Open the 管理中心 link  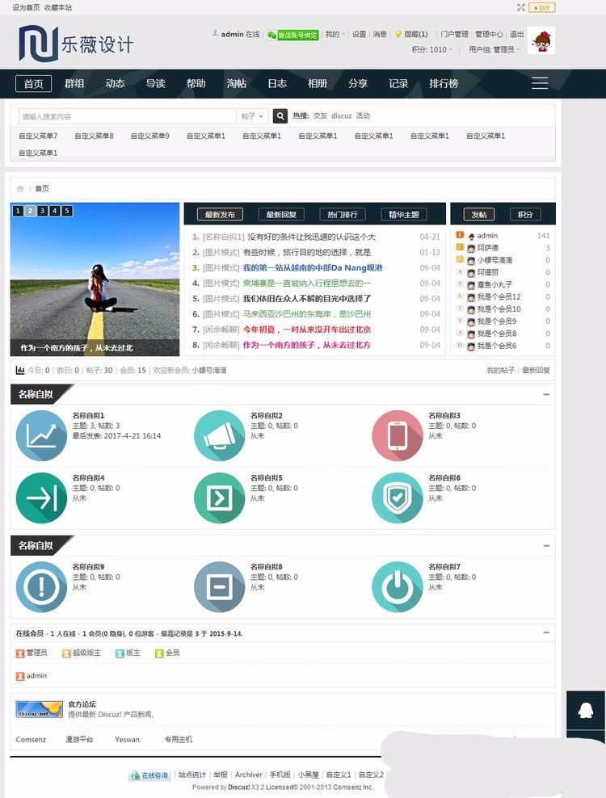coord(489,34)
